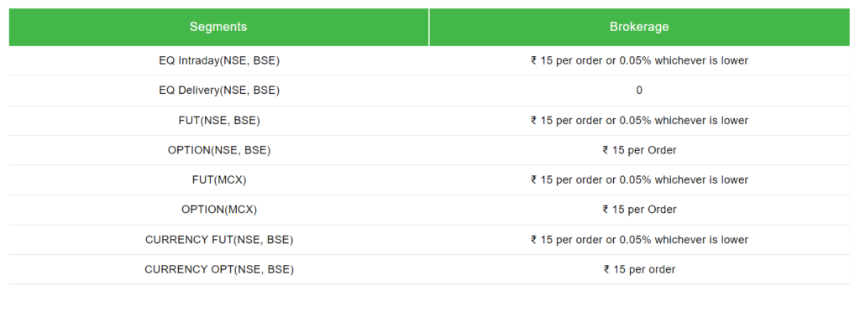Select the CURRENCY OPT brokerage value

pyautogui.click(x=639, y=269)
